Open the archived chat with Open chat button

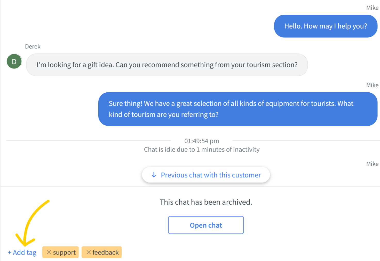206,225
